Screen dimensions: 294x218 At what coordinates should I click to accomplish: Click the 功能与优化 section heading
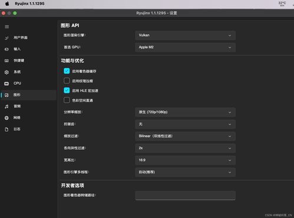[x=72, y=61]
